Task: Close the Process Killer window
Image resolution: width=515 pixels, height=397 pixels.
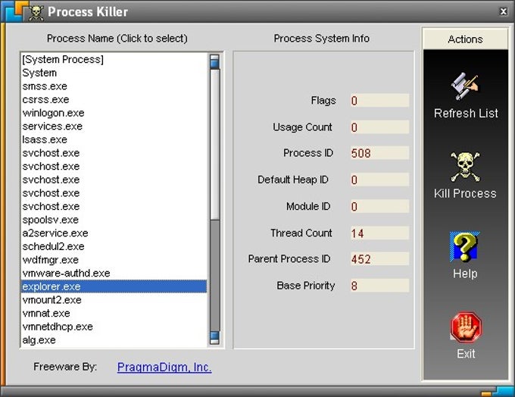Action: pos(503,11)
